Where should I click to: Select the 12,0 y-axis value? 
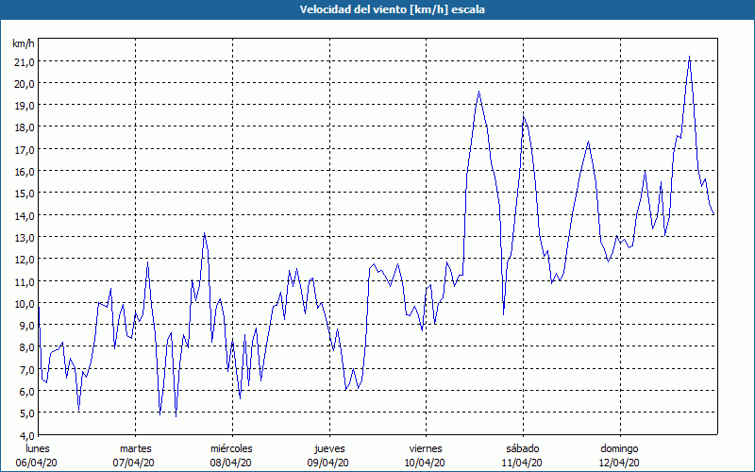click(25, 260)
